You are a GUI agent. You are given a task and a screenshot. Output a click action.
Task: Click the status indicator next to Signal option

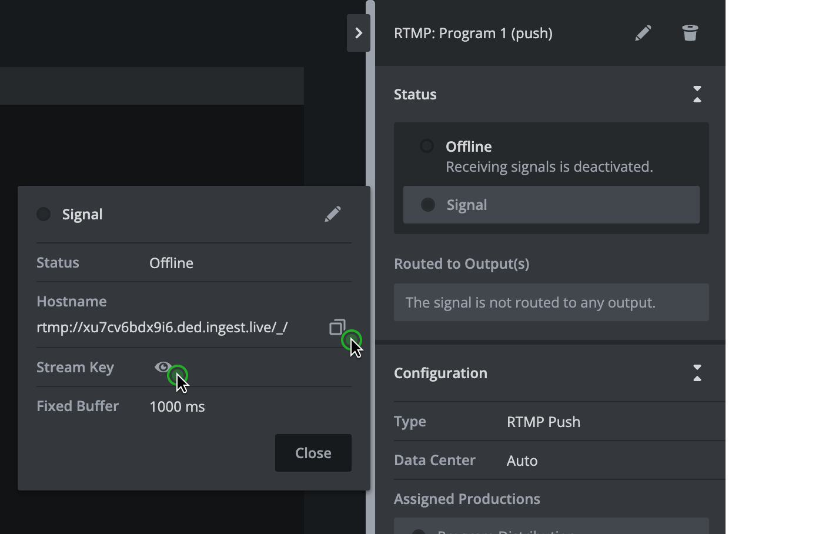427,205
